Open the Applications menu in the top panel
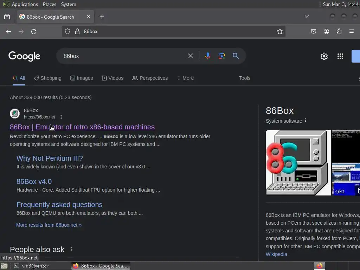The height and width of the screenshot is (270, 360). coord(25,4)
